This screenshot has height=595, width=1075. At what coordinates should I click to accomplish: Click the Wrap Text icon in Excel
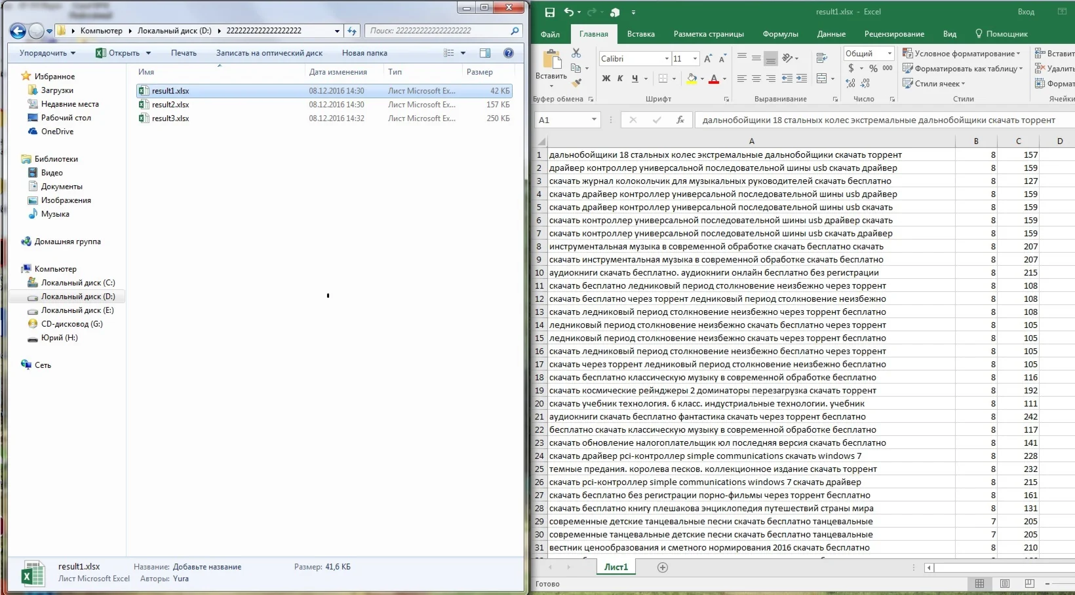(x=821, y=59)
